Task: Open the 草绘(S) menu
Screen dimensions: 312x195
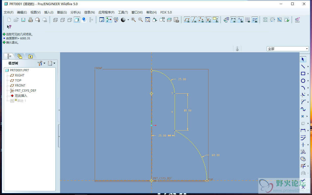Action: click(62, 12)
